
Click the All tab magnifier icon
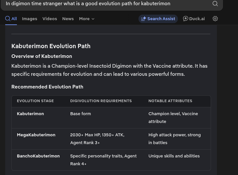tap(8, 19)
